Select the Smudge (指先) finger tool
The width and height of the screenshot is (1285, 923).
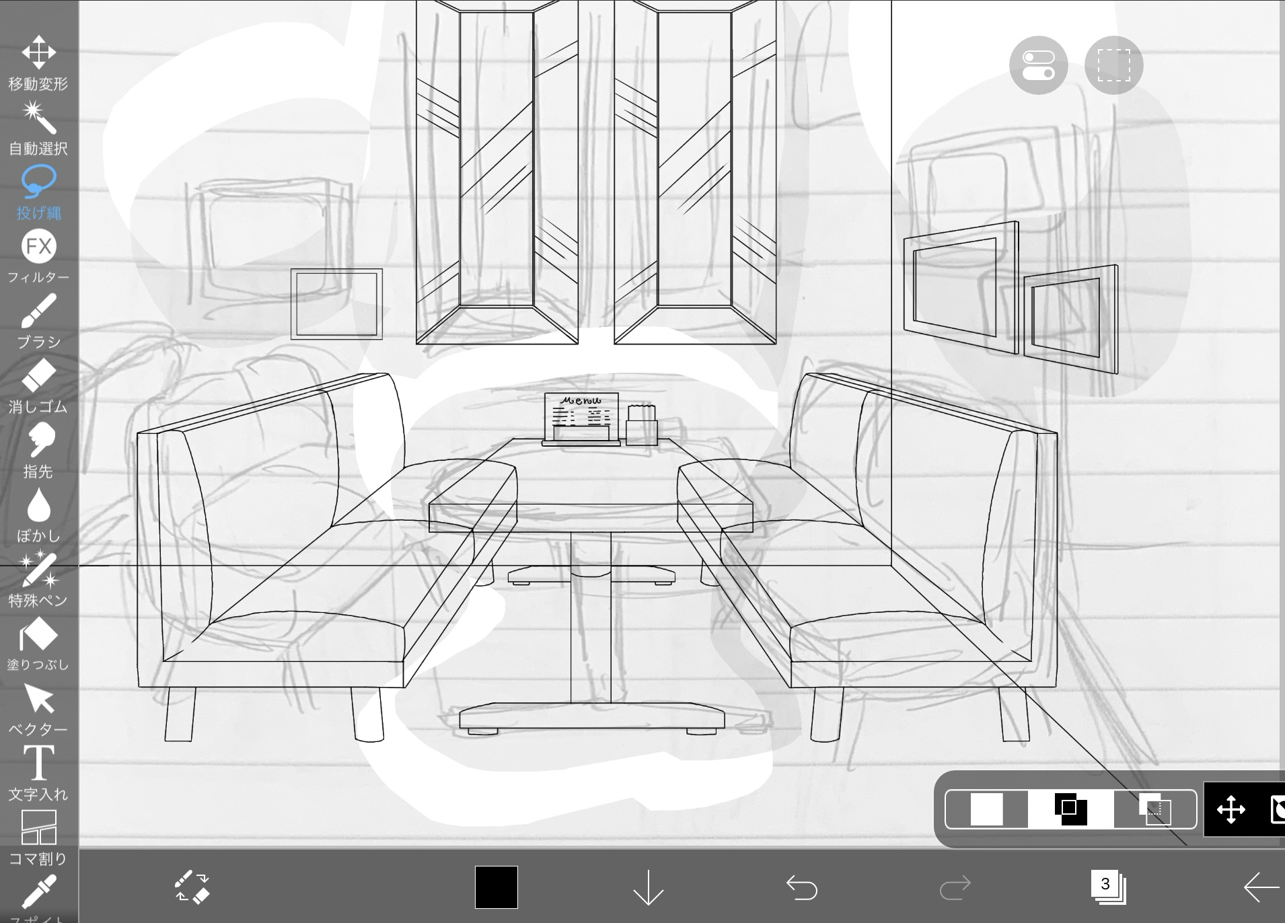38,451
